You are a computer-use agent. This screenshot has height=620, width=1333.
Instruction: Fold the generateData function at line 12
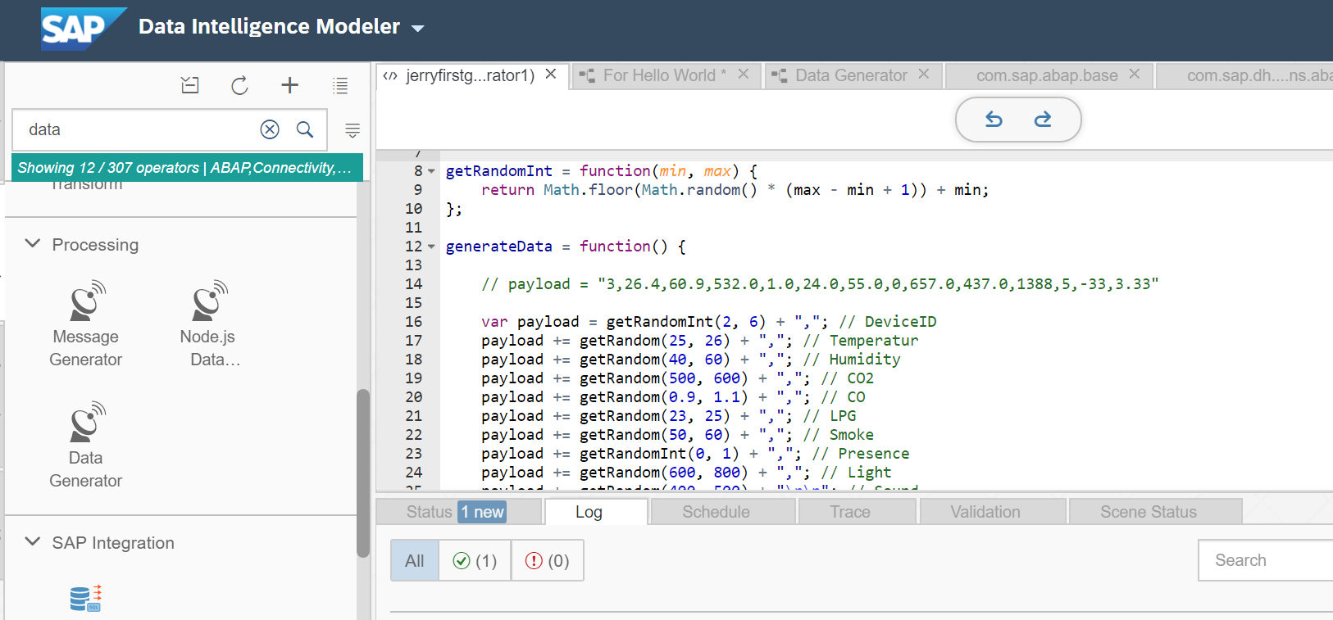click(431, 247)
